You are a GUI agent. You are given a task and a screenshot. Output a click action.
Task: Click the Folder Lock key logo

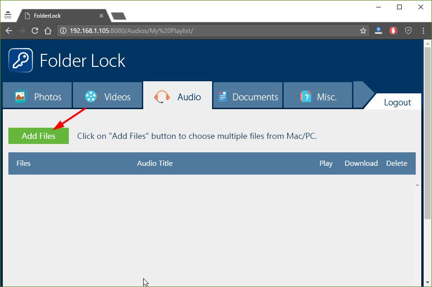point(20,60)
